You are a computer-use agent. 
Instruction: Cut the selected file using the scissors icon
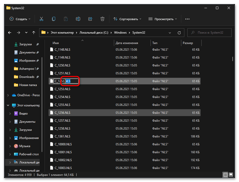click(x=41, y=19)
